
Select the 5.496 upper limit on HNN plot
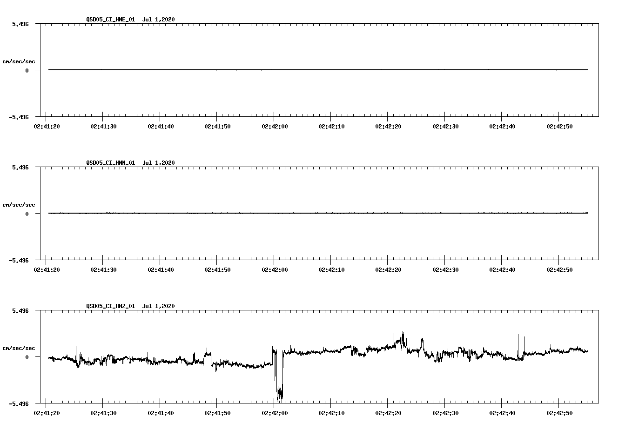point(20,167)
